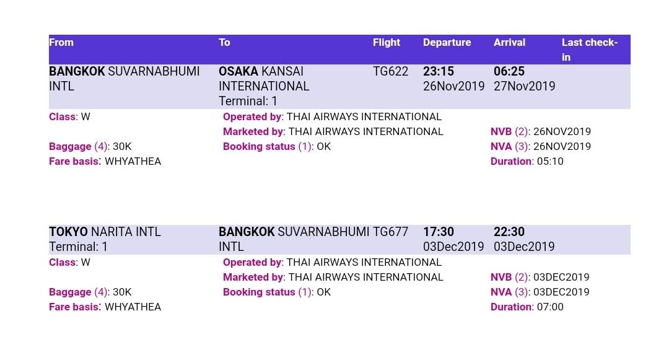Click NVB (2) label showing 26NOV2019
Image resolution: width=669 pixels, height=355 pixels.
click(x=510, y=132)
